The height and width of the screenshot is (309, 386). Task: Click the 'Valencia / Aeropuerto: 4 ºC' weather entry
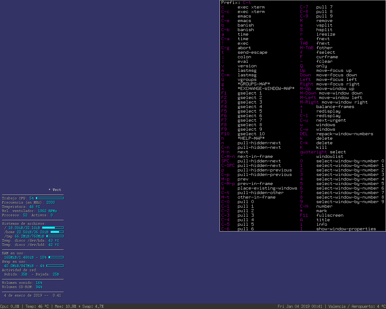[357, 306]
